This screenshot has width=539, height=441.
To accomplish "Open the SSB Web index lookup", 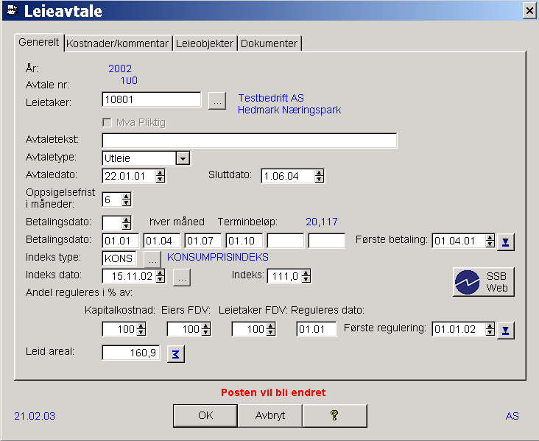I will coord(483,282).
